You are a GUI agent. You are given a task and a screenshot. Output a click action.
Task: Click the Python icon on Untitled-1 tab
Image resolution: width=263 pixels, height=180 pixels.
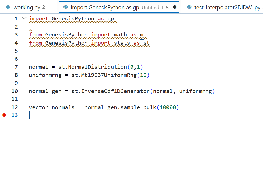point(66,7)
